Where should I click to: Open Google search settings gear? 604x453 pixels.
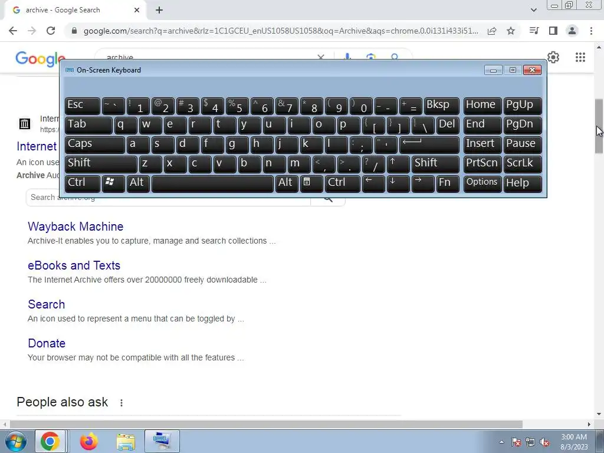[x=553, y=57]
